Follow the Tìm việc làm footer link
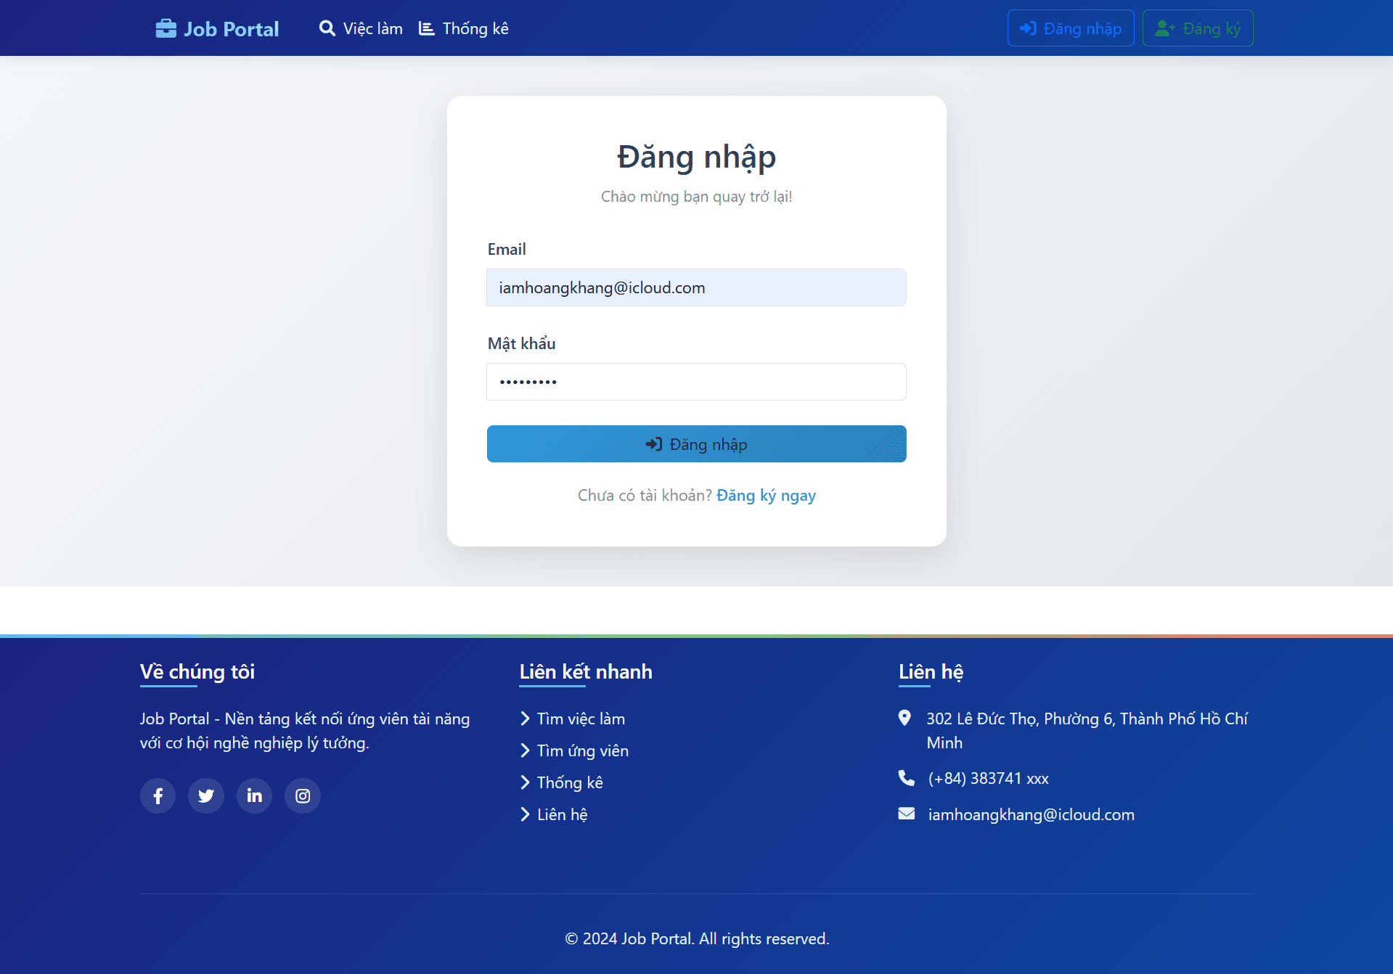1393x974 pixels. click(x=581, y=719)
